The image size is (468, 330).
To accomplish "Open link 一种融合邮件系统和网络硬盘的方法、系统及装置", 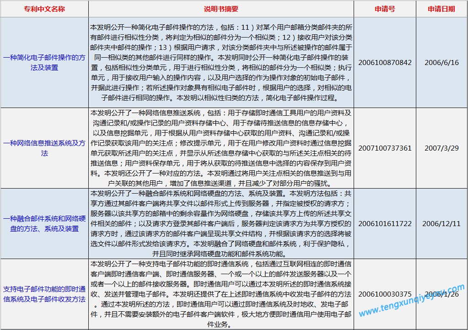I will point(44,223).
